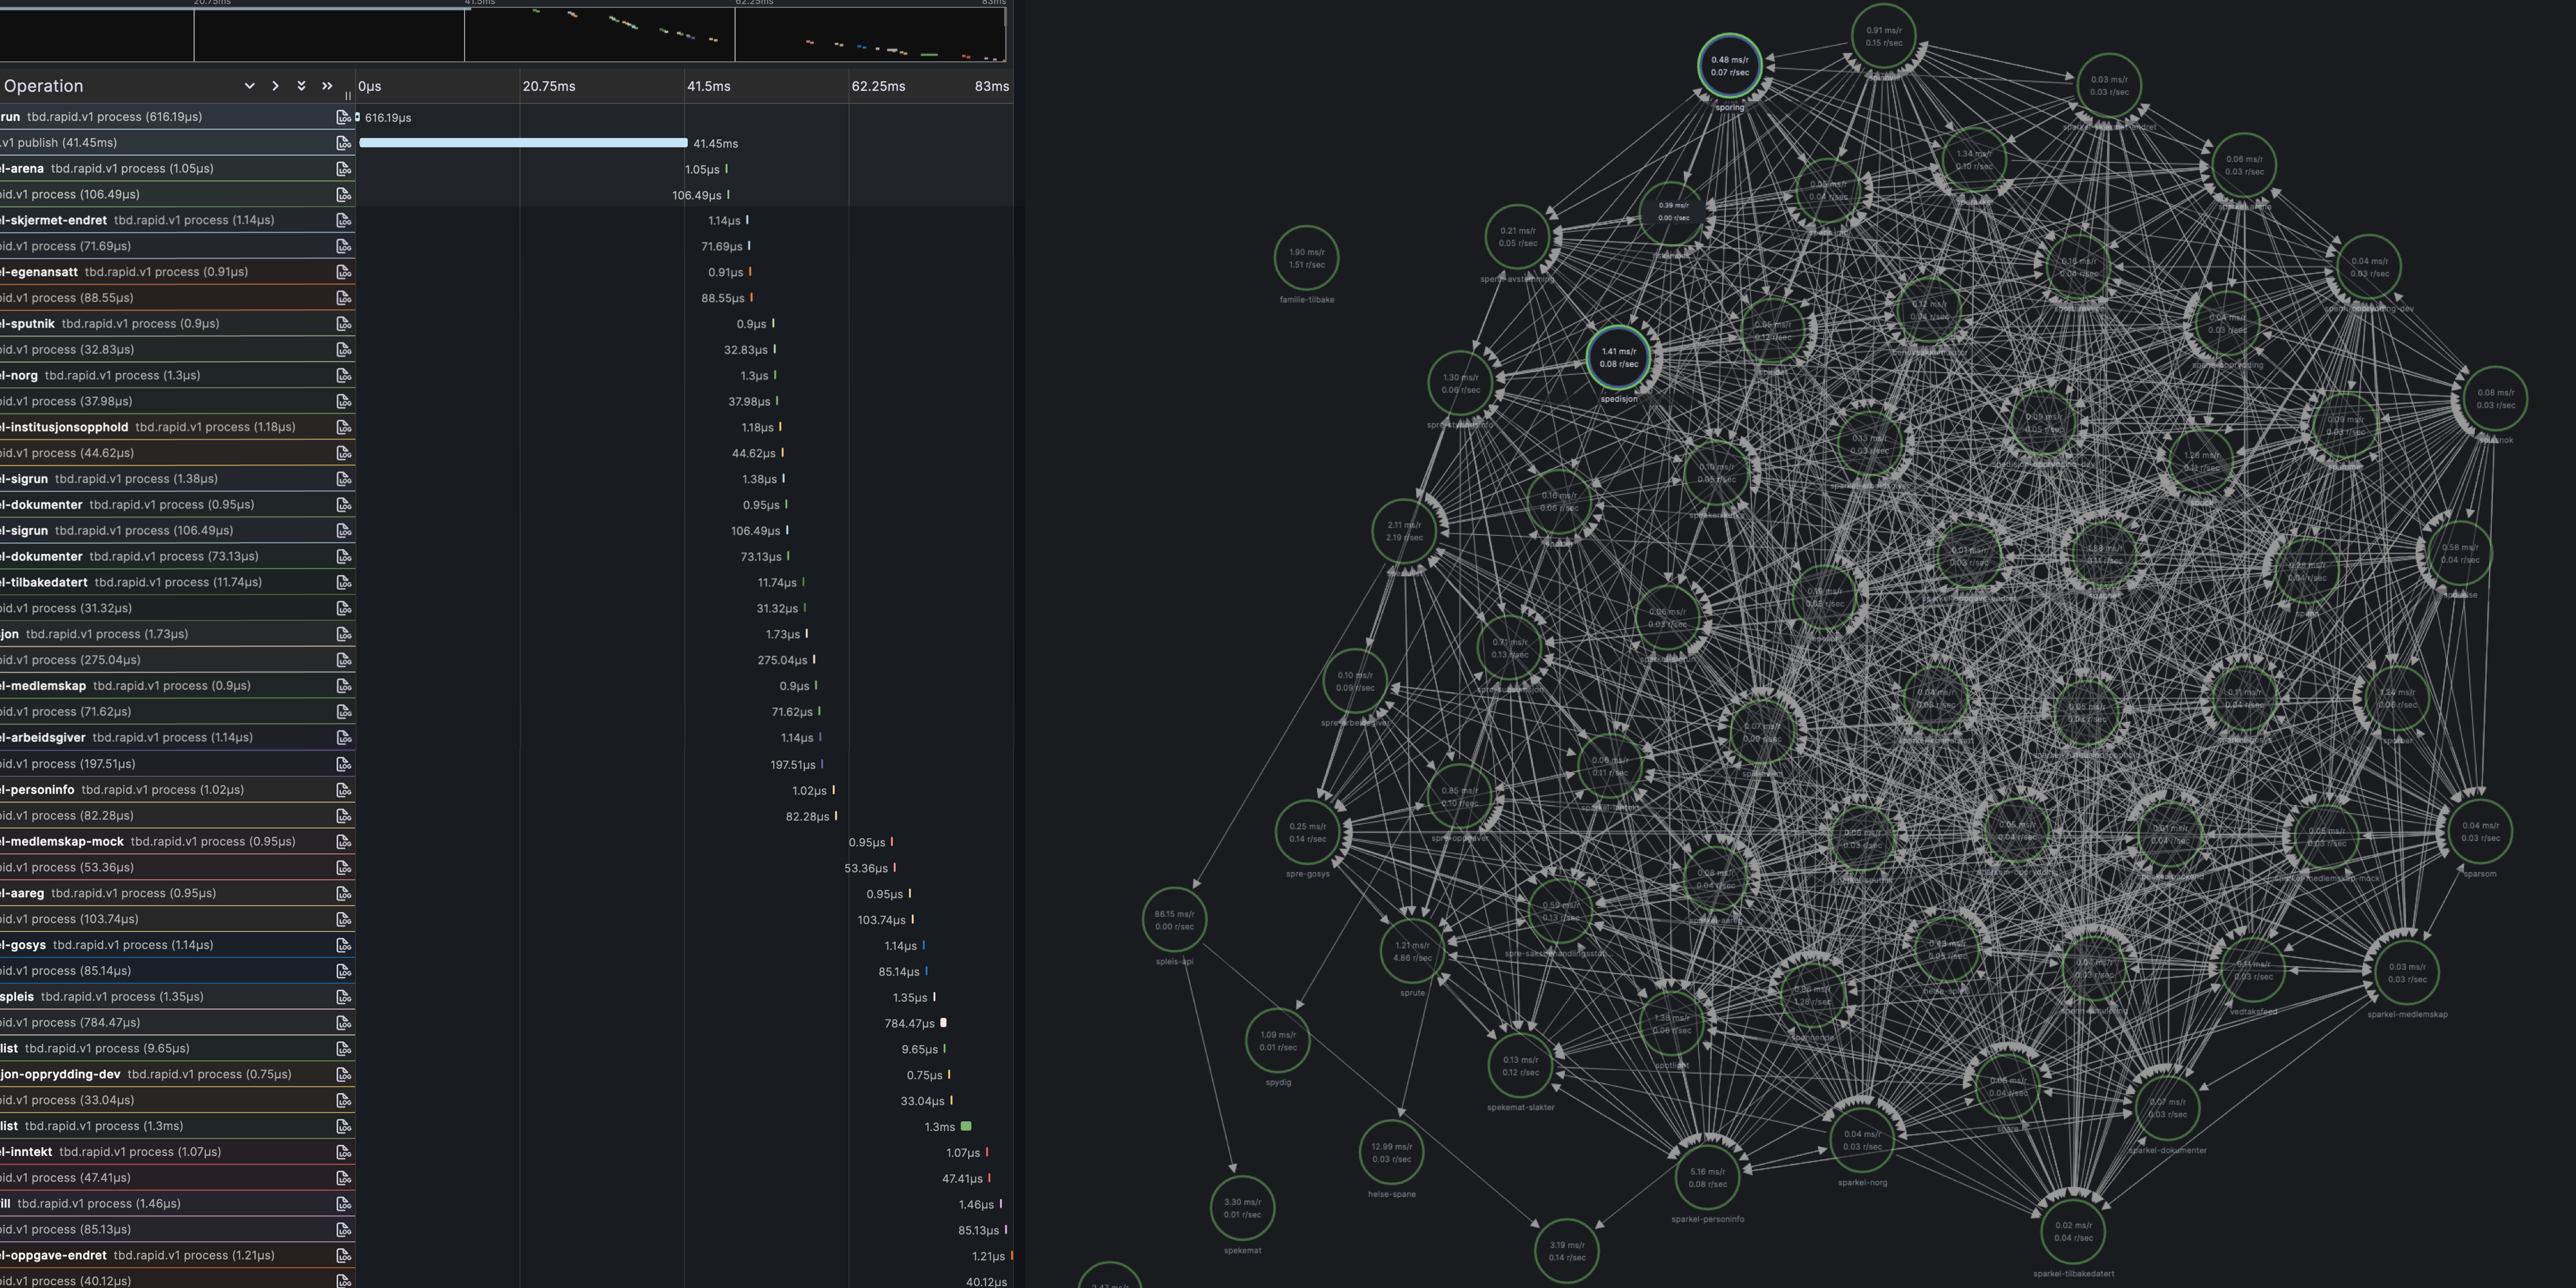Click the spleis-api node in the graph
Viewport: 2576px width, 1288px height.
point(1174,920)
